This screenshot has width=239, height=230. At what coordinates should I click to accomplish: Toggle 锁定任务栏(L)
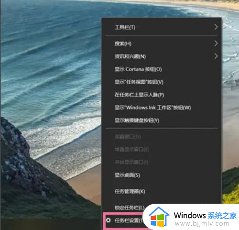pyautogui.click(x=130, y=208)
